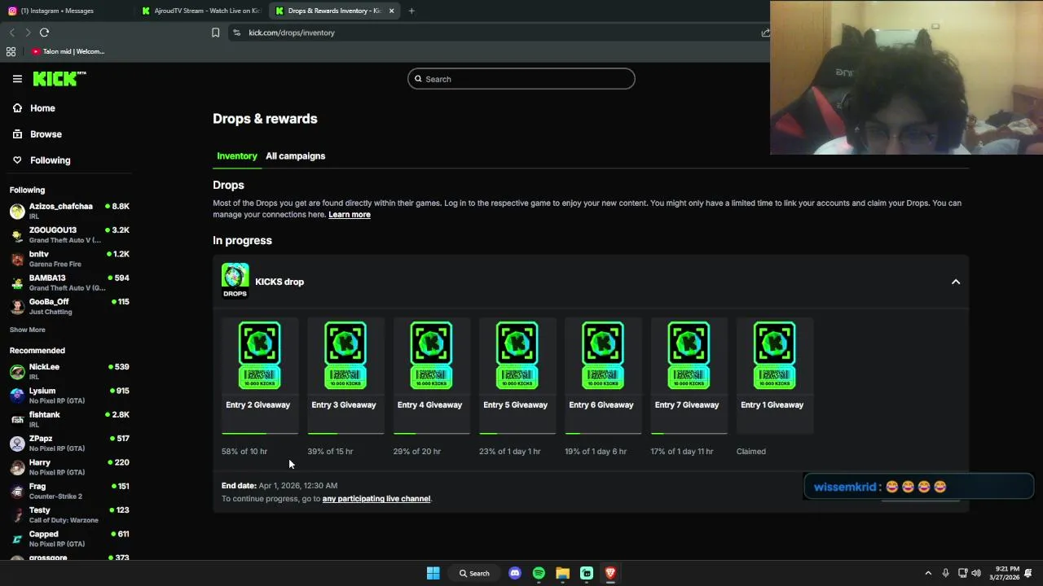Select the Entry 2 Giveaway reward image
The image size is (1043, 586).
click(259, 355)
